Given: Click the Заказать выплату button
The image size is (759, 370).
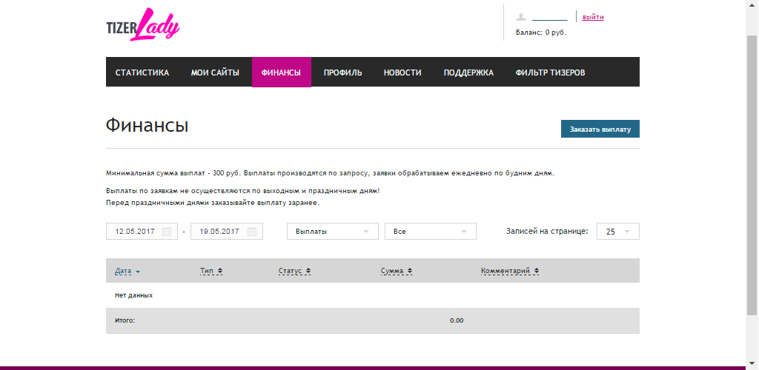Looking at the screenshot, I should tap(600, 129).
